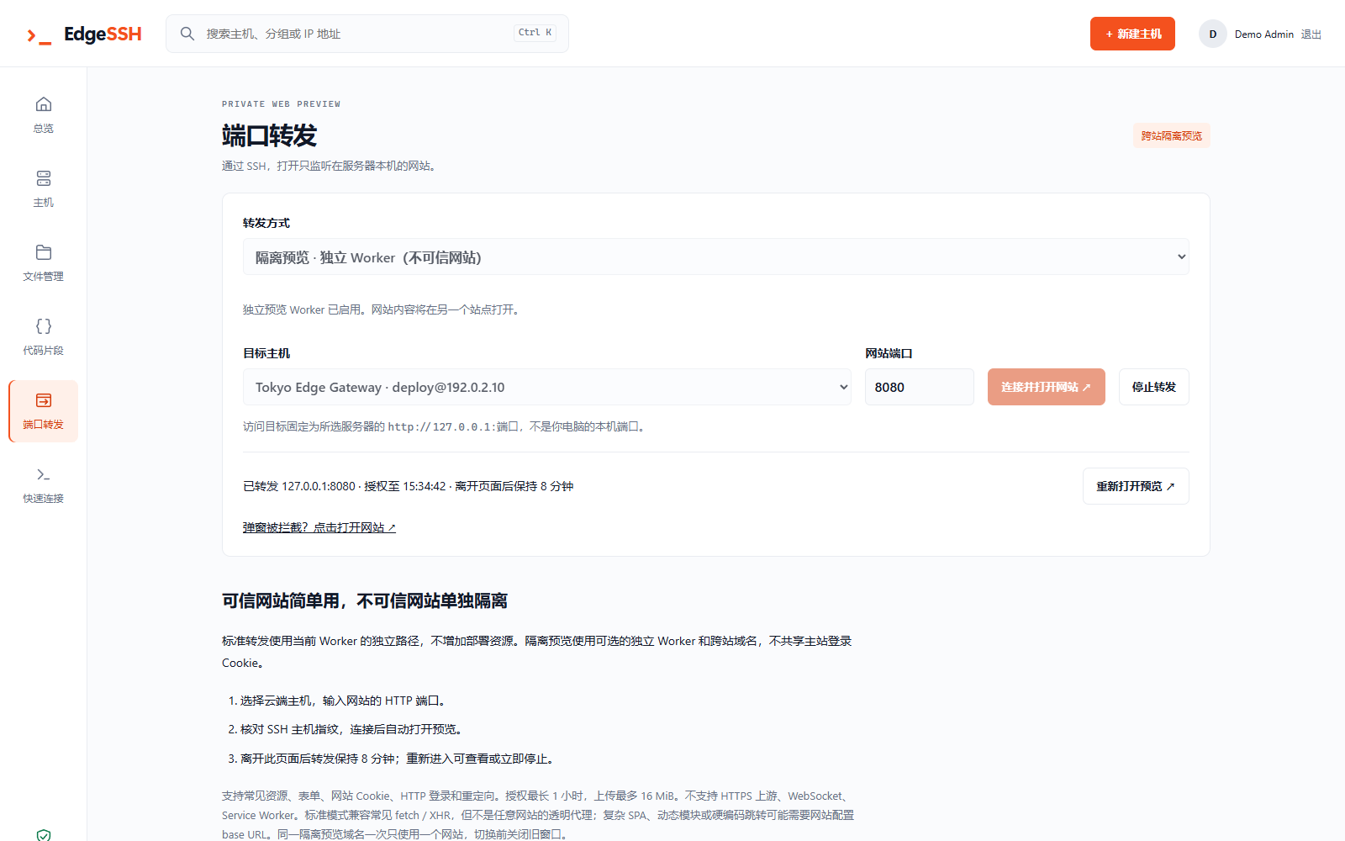Viewport: 1345px width, 841px height.
Task: Open the 总览 home icon in sidebar
Action: [x=44, y=104]
